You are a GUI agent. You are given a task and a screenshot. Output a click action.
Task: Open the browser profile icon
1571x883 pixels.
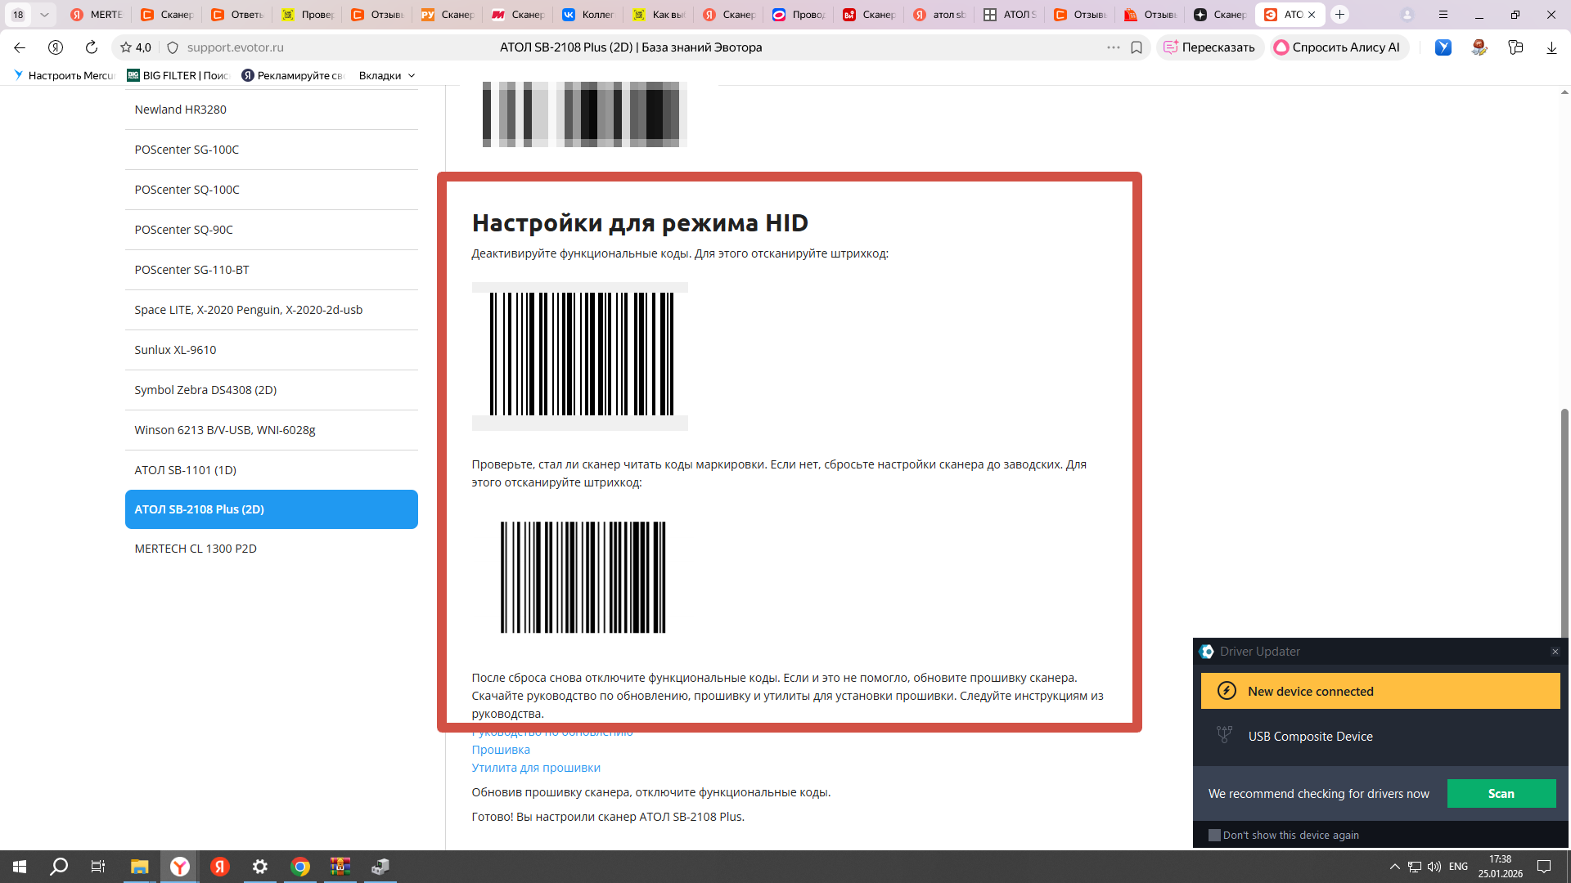1407,15
